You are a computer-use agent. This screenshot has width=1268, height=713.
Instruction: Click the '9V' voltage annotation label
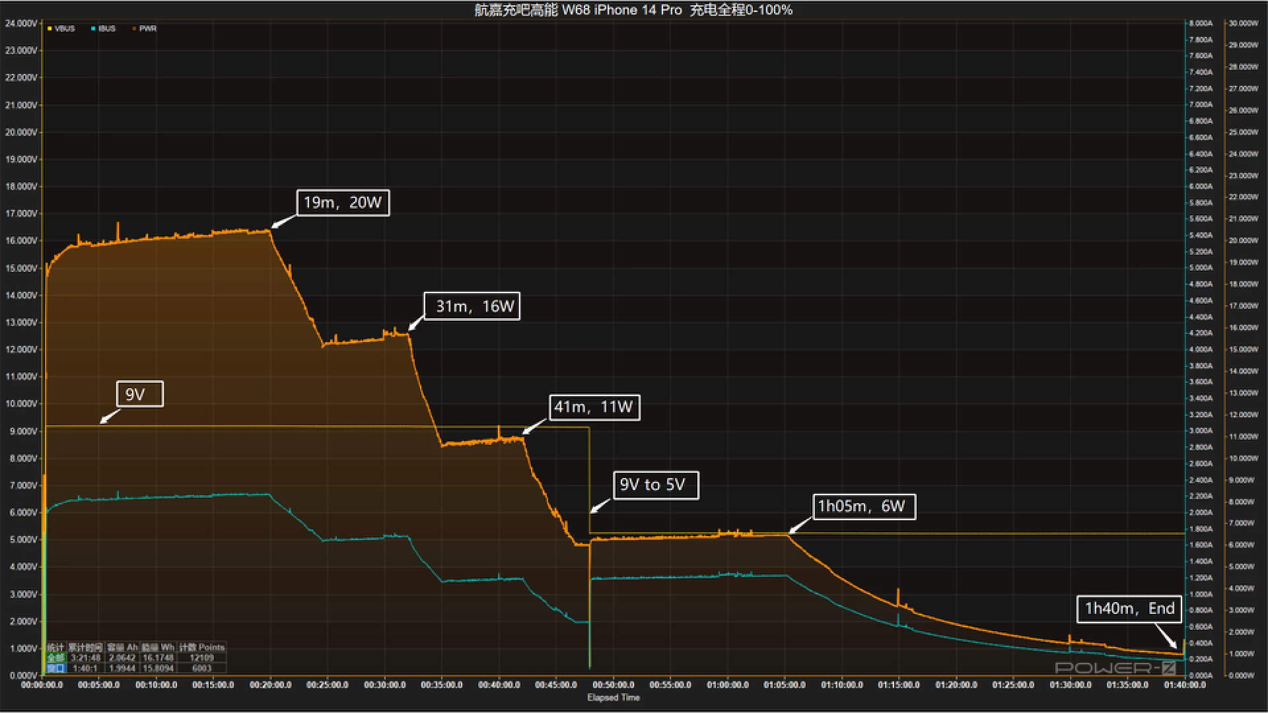click(139, 394)
